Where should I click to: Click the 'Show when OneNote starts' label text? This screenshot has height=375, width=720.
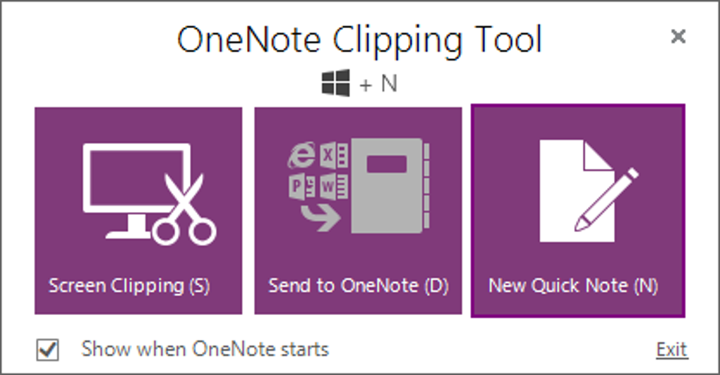pos(205,349)
